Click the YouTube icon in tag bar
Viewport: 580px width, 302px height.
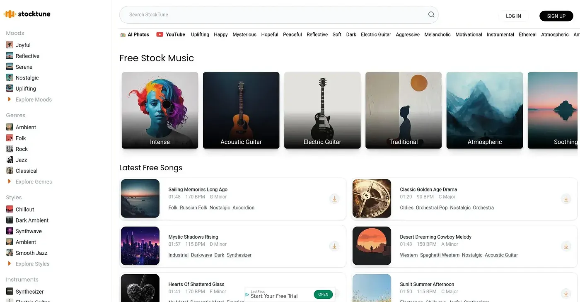159,34
